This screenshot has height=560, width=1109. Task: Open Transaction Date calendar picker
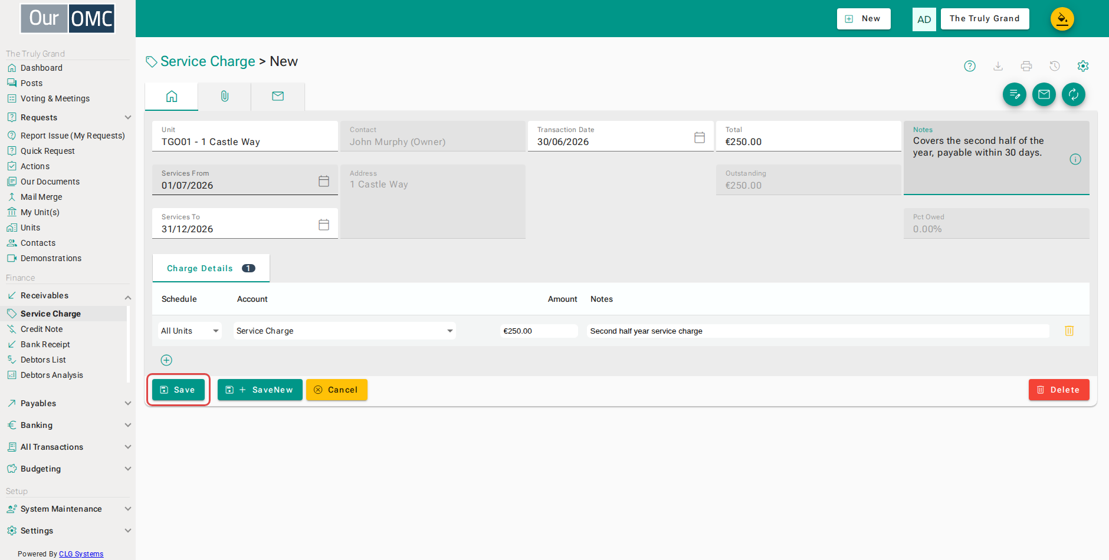(x=700, y=137)
